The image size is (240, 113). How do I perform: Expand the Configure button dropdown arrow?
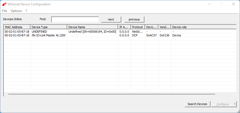235,104
